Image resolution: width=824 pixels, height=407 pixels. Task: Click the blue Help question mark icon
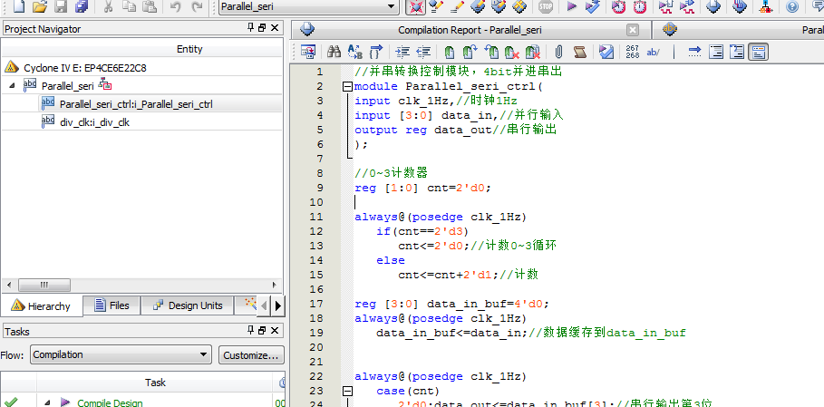click(x=792, y=7)
